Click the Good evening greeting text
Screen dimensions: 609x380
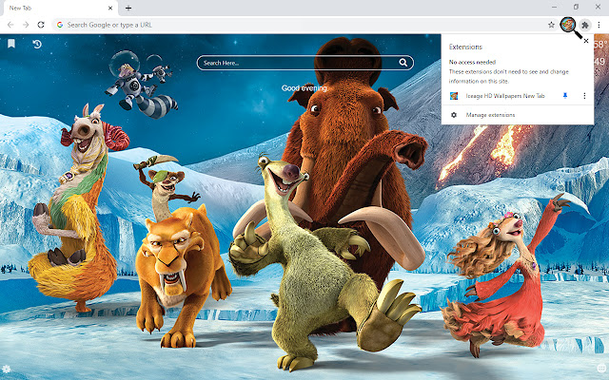point(304,88)
